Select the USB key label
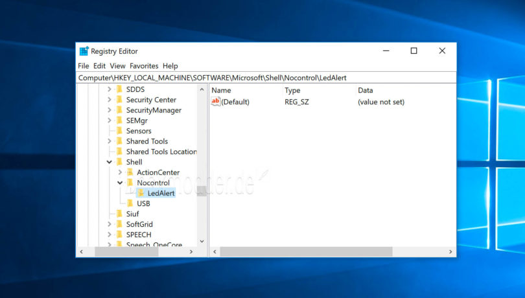The image size is (525, 298). tap(143, 203)
